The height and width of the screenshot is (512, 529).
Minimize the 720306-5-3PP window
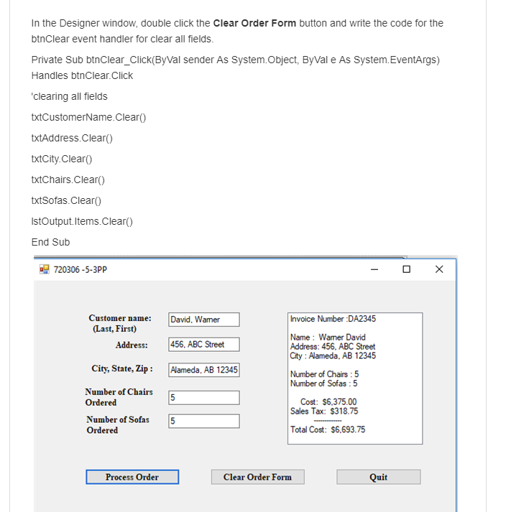pos(374,269)
